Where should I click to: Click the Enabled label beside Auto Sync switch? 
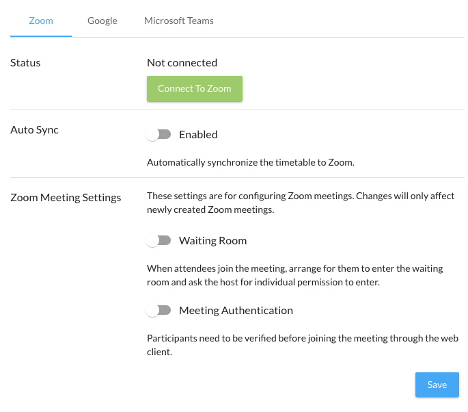point(198,135)
